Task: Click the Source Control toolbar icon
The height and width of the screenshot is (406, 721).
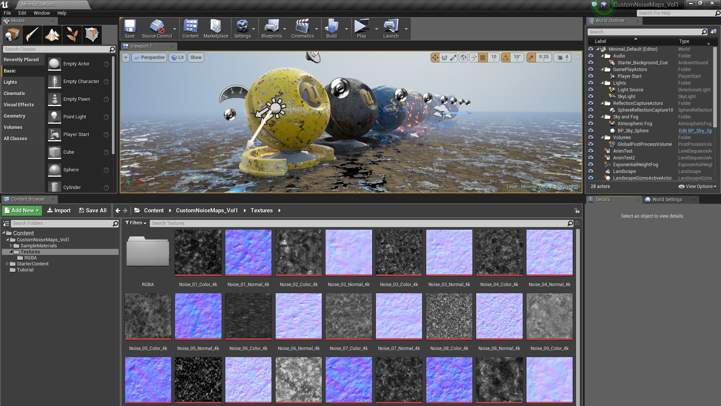Action: point(157,28)
